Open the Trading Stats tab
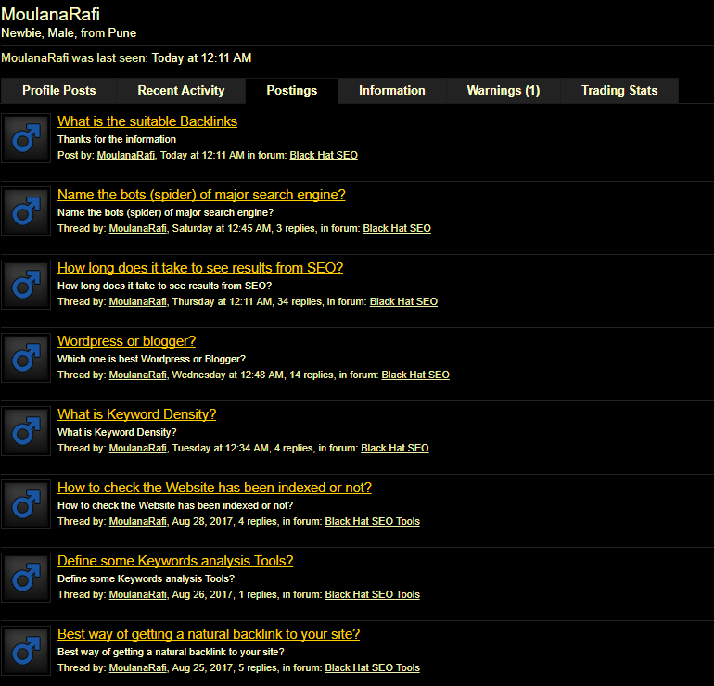Screen dimensions: 714x686 pos(619,91)
